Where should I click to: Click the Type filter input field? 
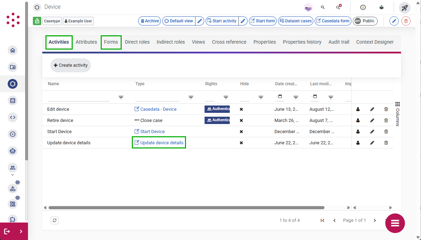157,97
